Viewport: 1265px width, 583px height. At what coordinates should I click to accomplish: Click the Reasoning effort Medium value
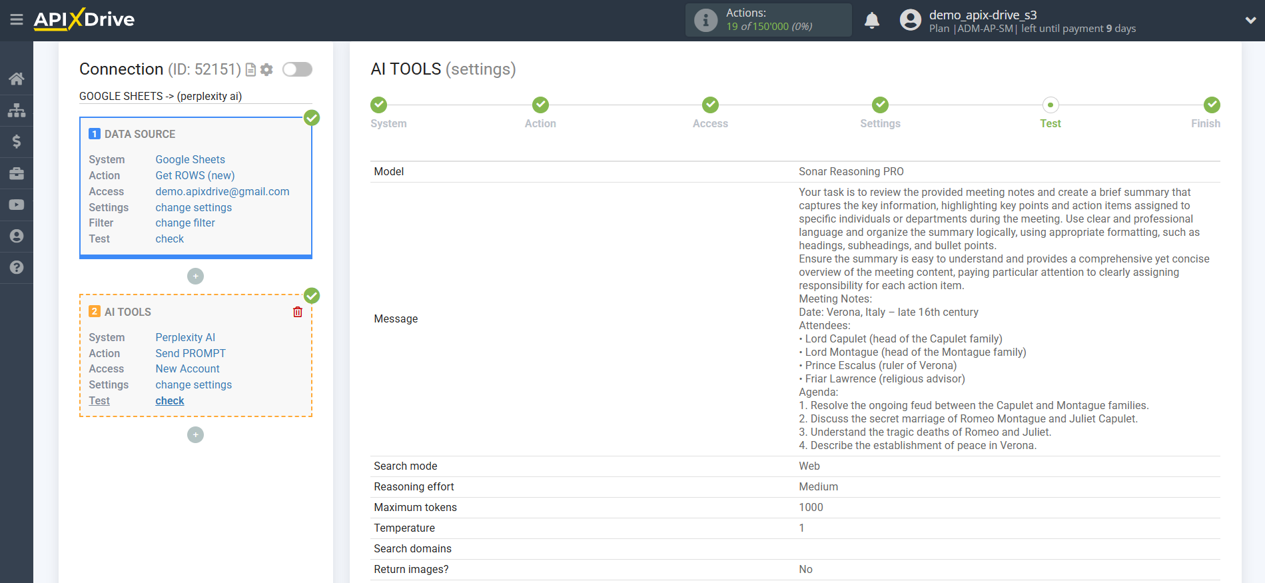click(x=818, y=486)
